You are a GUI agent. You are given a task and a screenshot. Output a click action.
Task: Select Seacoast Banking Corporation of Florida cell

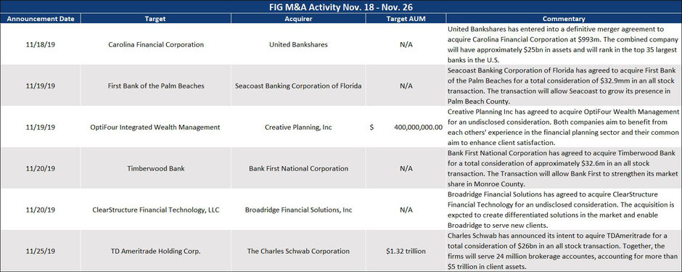(x=298, y=86)
